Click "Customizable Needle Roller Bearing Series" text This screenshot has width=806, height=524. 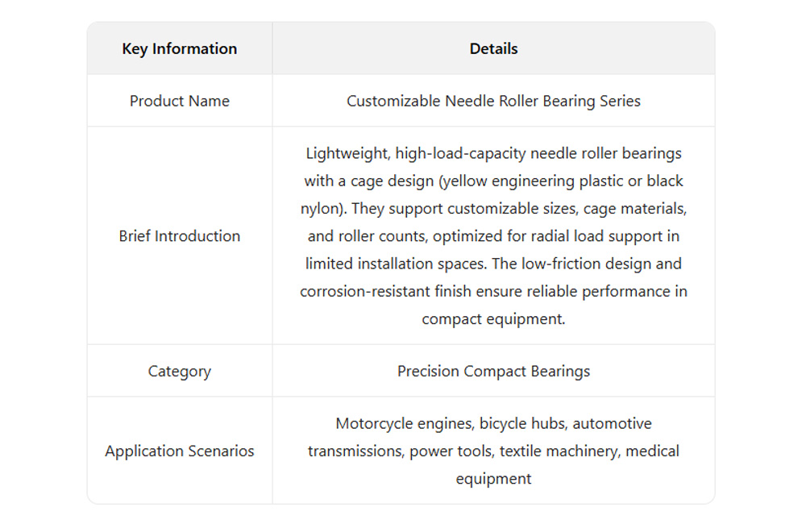[x=493, y=102]
